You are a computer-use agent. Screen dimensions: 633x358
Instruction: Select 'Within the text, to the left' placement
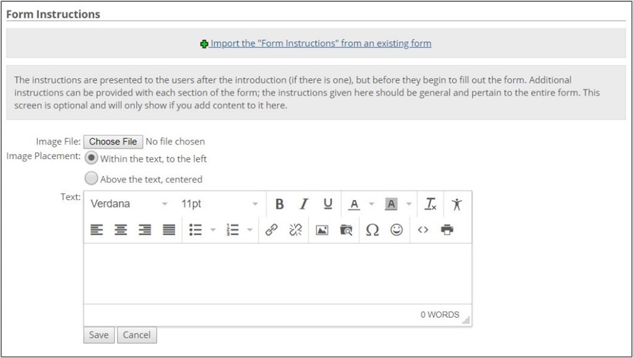[91, 159]
